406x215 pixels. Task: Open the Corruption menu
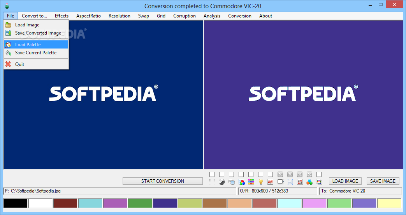pos(185,16)
